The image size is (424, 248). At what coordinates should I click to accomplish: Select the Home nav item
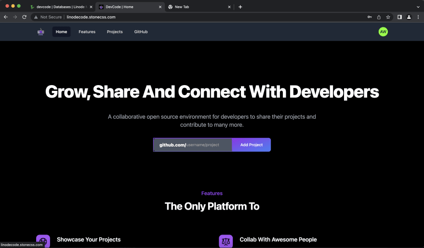coord(61,32)
